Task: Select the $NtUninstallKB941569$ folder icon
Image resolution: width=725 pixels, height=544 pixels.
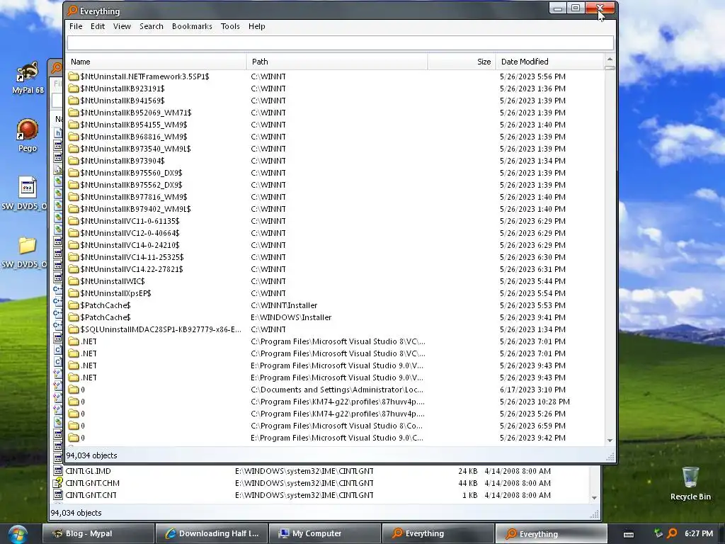Action: point(74,101)
